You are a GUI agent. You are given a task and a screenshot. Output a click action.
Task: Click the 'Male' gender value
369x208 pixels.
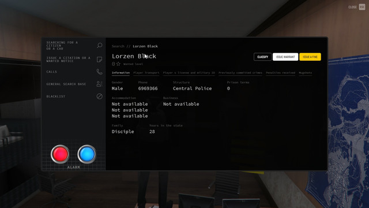(117, 88)
